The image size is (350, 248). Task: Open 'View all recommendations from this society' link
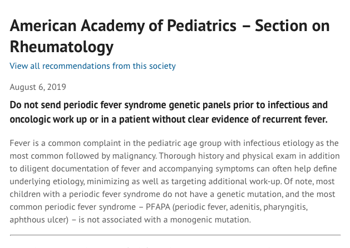(x=92, y=66)
